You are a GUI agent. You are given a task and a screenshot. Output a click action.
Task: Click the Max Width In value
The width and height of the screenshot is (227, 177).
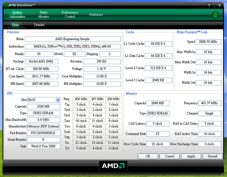pos(209,52)
